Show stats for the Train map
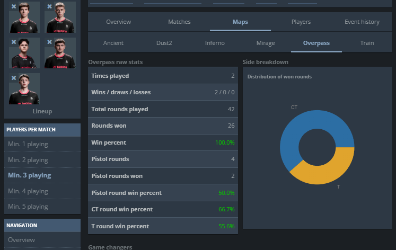 point(367,43)
